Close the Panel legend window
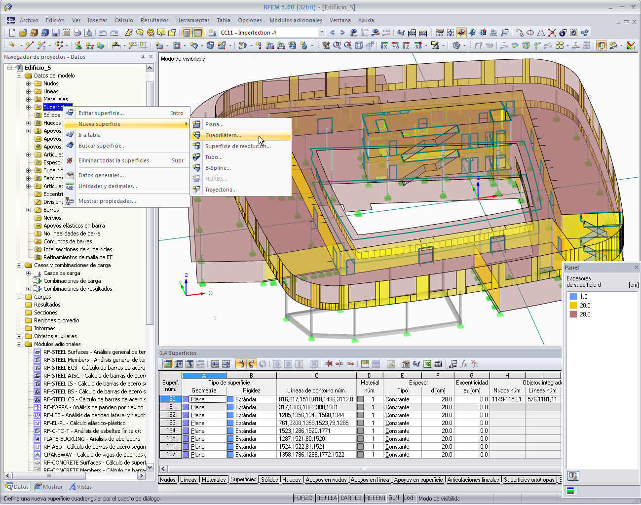The image size is (641, 505). 636,267
